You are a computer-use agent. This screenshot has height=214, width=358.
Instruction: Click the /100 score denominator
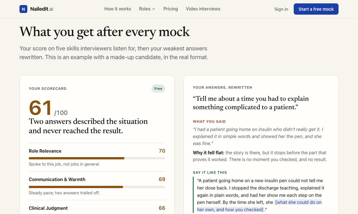coord(61,113)
